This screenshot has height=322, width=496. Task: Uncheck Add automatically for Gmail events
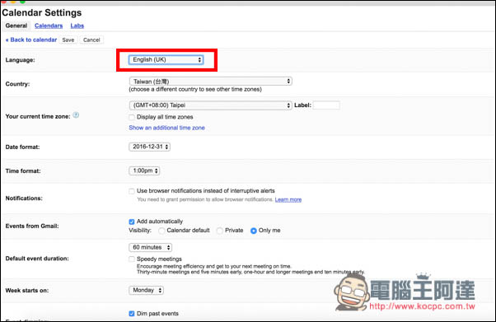tap(132, 222)
